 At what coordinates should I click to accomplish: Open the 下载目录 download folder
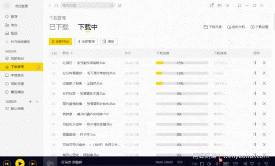(212, 27)
